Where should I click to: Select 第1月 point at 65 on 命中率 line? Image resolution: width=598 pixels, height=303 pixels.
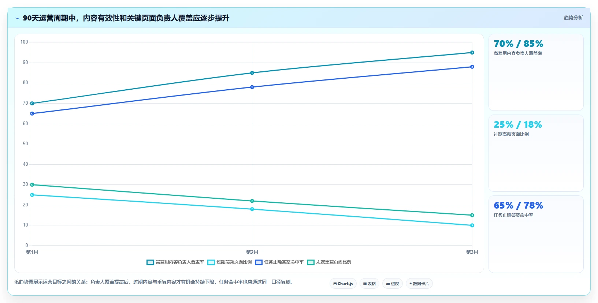[32, 113]
